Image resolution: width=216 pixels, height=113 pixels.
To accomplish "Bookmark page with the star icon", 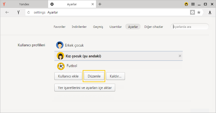I will pyautogui.click(x=199, y=12).
